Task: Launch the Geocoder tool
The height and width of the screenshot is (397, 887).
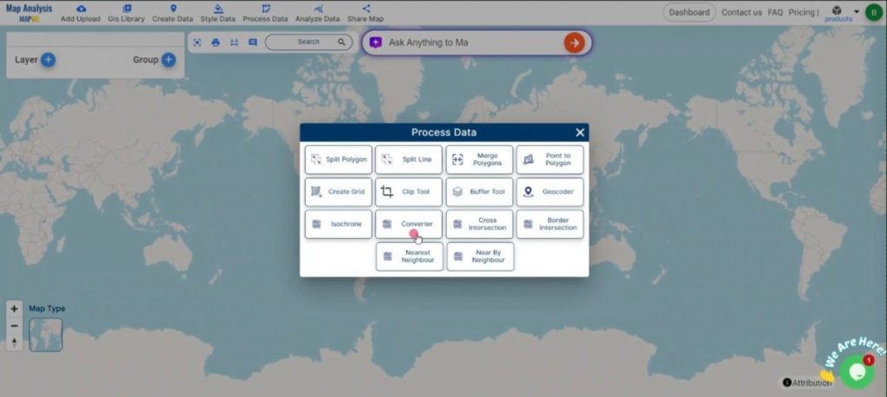Action: pyautogui.click(x=550, y=192)
